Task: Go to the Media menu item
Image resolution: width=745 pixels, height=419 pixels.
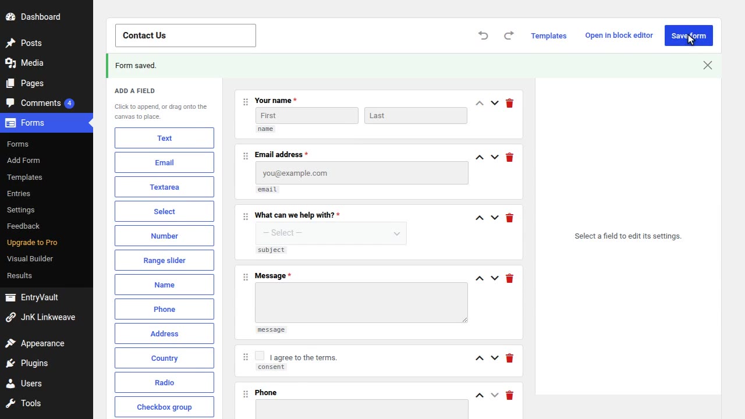Action: click(x=47, y=63)
